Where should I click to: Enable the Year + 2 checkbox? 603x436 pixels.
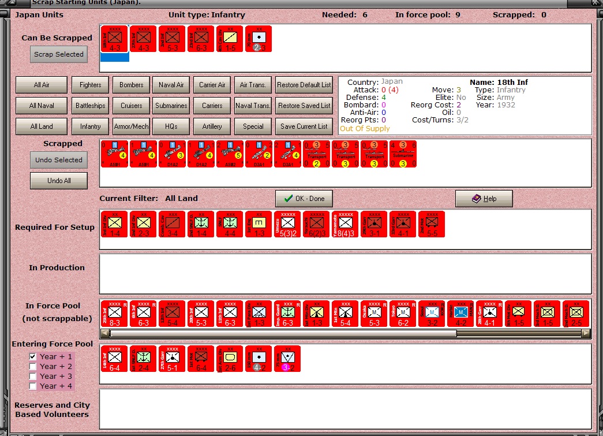tap(33, 366)
